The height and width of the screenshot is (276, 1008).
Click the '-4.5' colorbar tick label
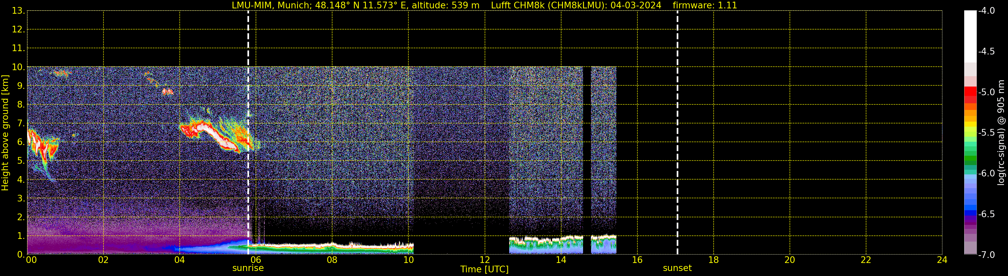[x=986, y=51]
